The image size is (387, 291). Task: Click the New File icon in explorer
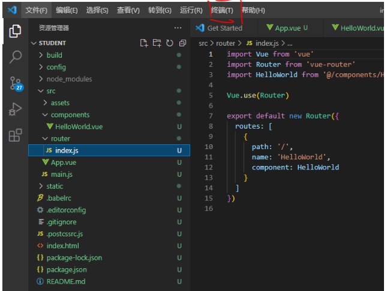pos(144,43)
